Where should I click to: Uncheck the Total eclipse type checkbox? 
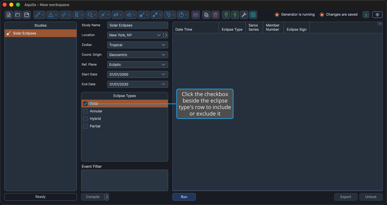click(x=85, y=104)
